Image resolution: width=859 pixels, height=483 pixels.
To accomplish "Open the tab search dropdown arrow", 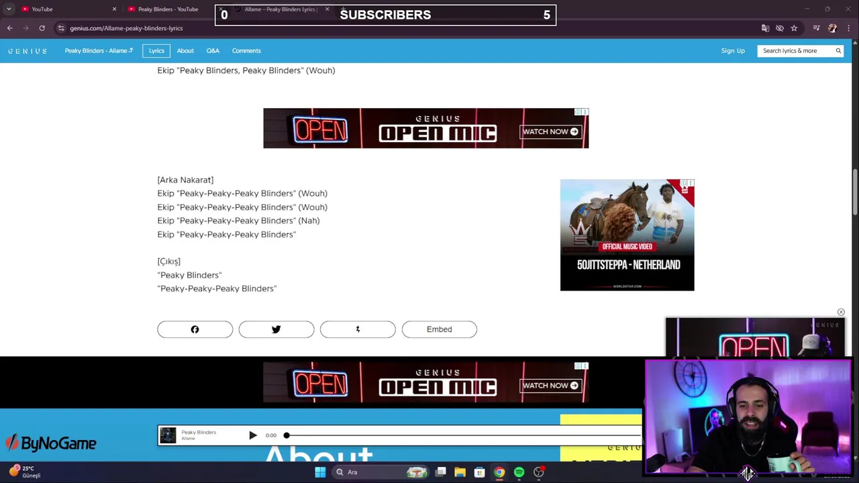I will [x=9, y=9].
